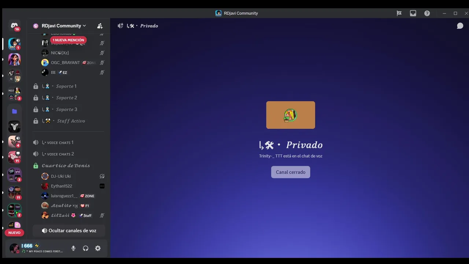Open RDjavi Community server menu
Screen dimensions: 469x264
[x=64, y=26]
